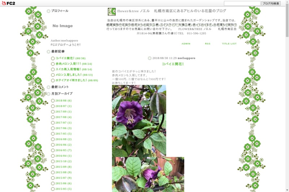This screenshot has width=289, height=192.
Task: Open archive 2017/07 (1)
Action: tap(64, 122)
